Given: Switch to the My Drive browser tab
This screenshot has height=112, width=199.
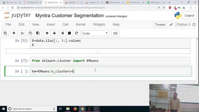Looking at the screenshot, I should pyautogui.click(x=12, y=2).
